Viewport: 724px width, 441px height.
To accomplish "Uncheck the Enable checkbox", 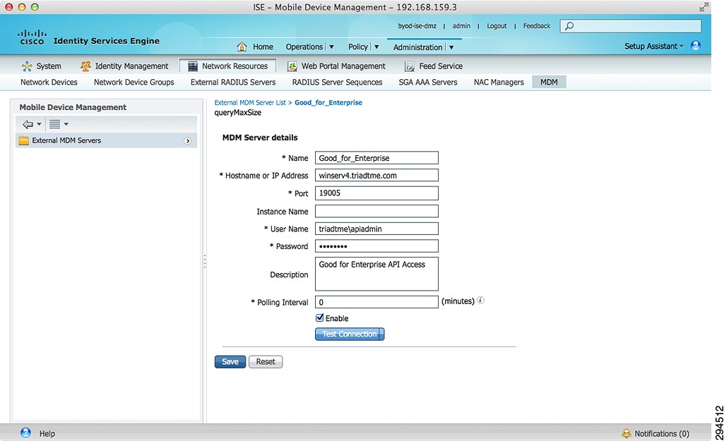I will (319, 318).
